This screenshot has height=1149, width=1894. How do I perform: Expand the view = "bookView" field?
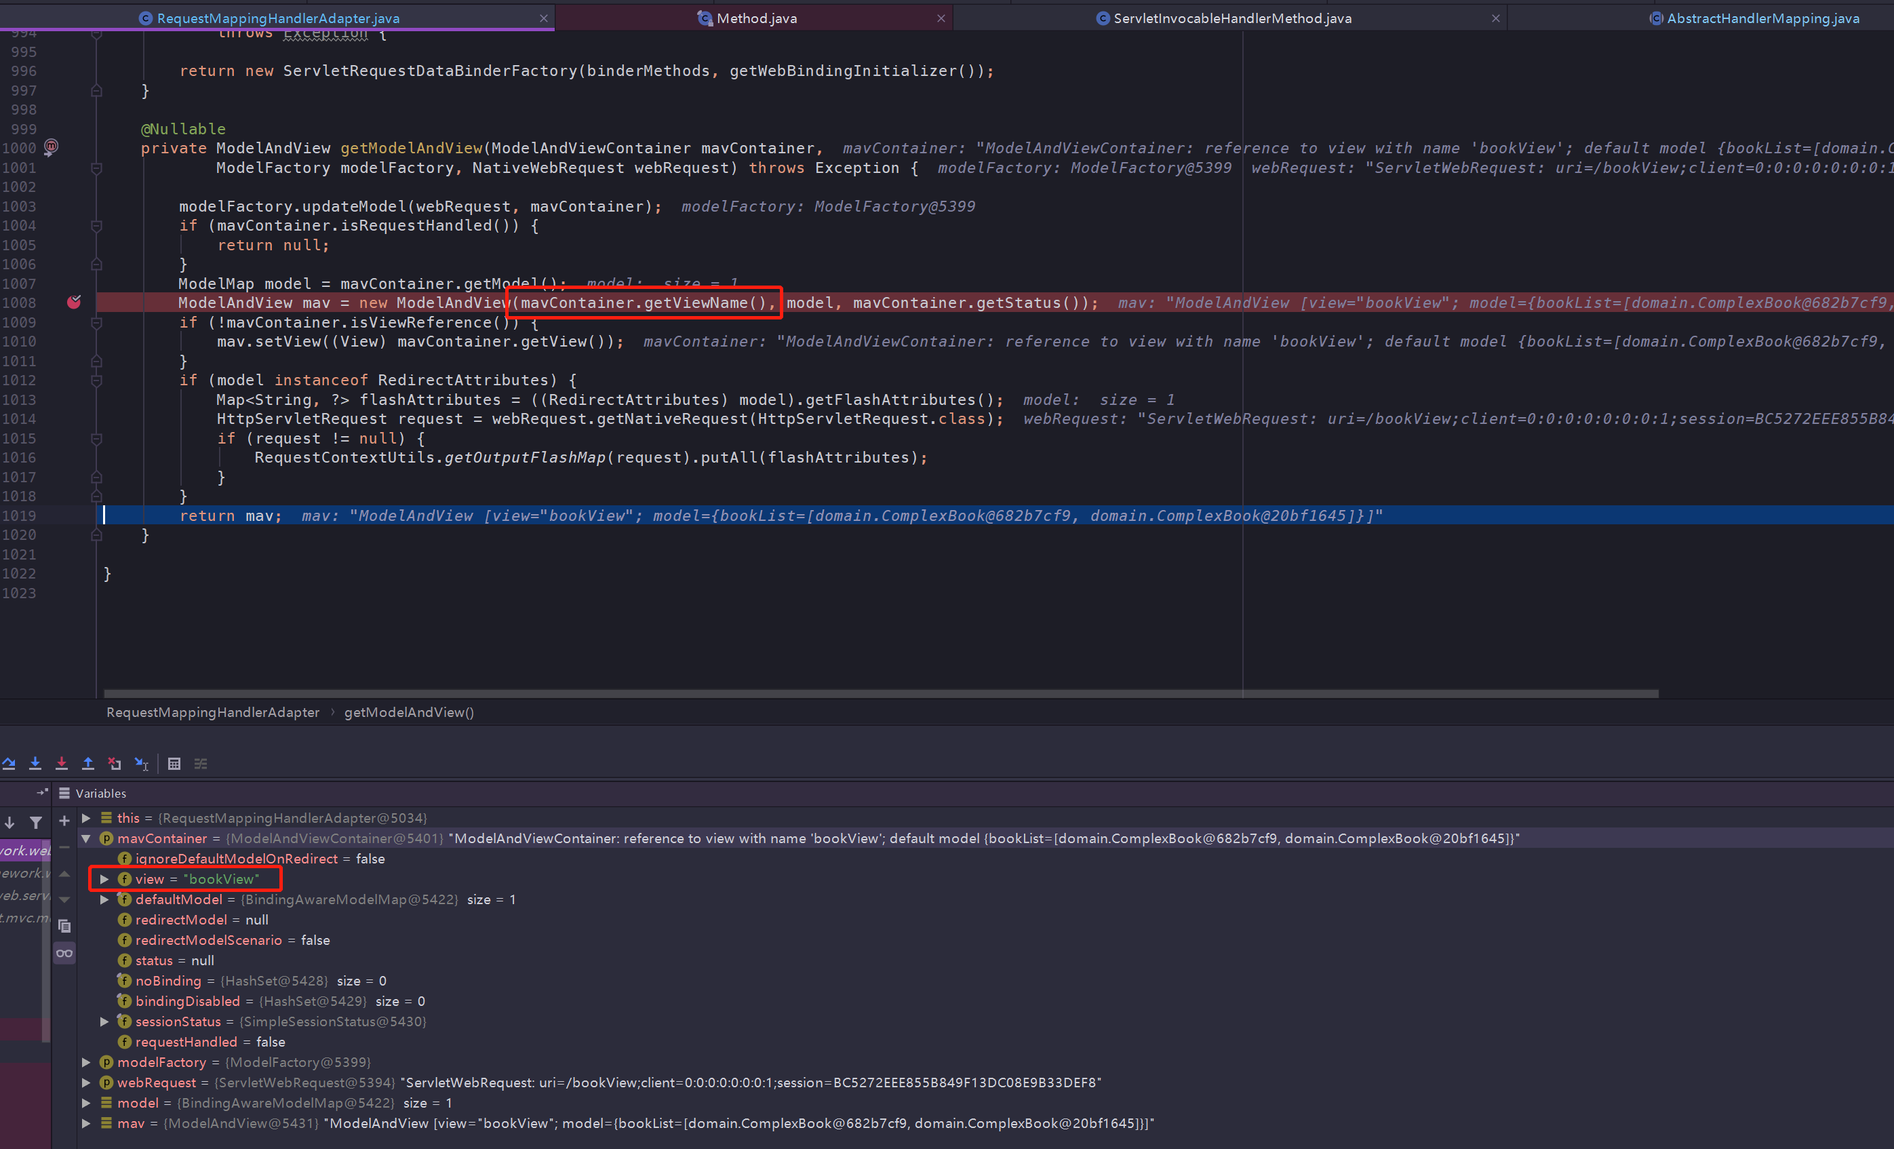(104, 879)
